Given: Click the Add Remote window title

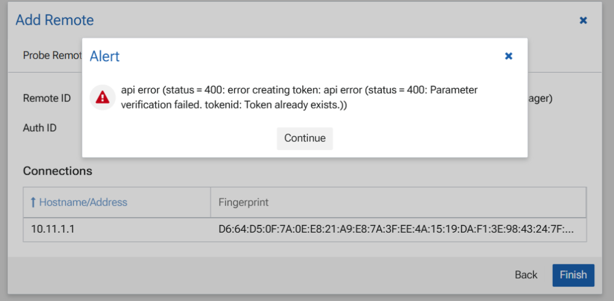Looking at the screenshot, I should click(x=55, y=20).
